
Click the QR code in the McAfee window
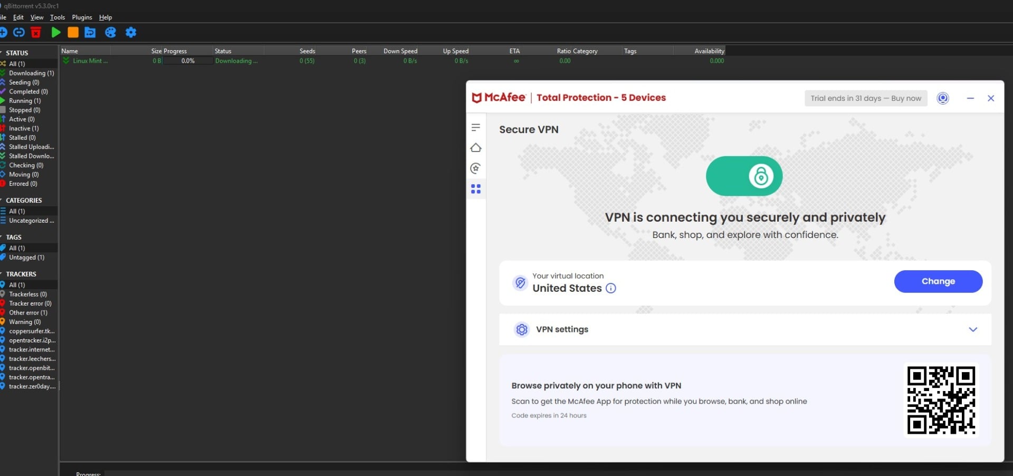coord(941,400)
